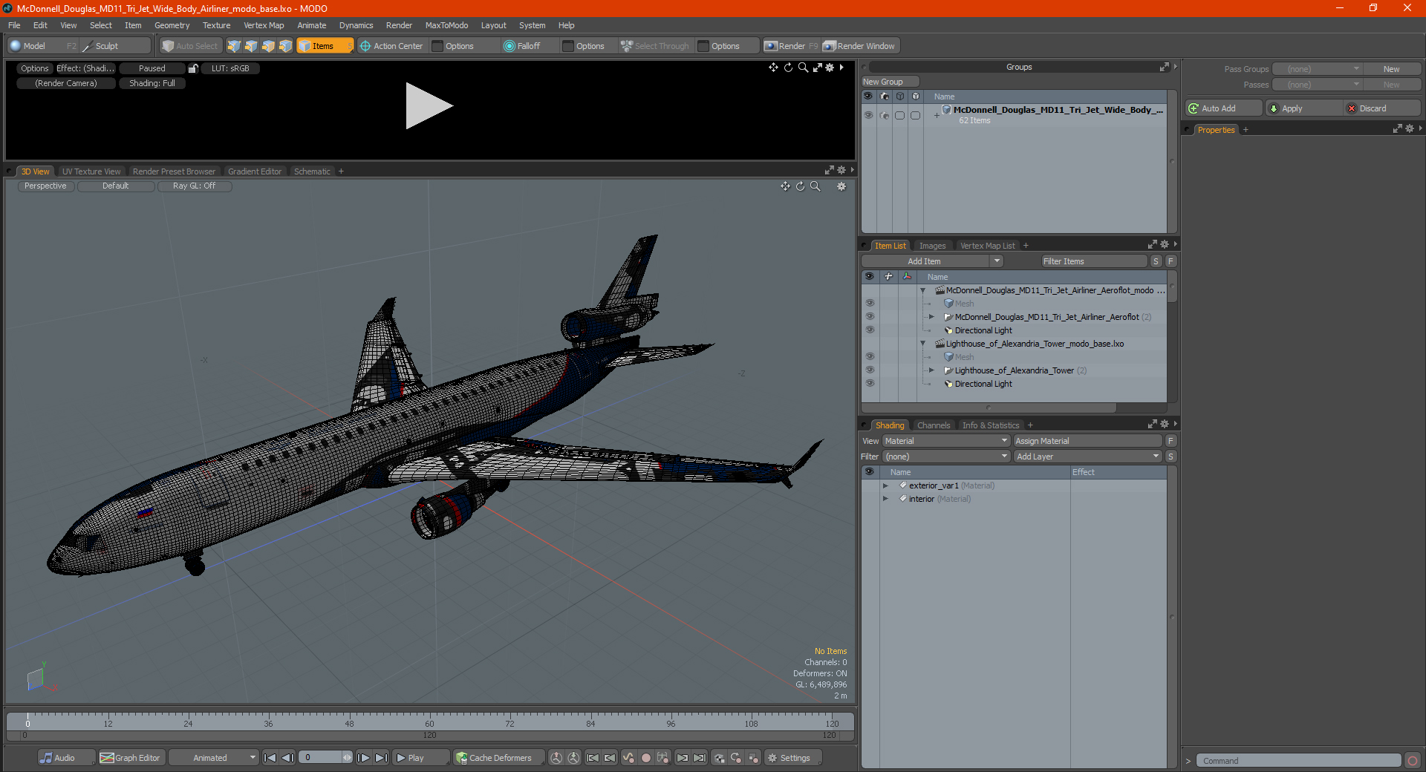Image resolution: width=1426 pixels, height=772 pixels.
Task: Click 3D viewport pan move icon
Action: coord(785,186)
